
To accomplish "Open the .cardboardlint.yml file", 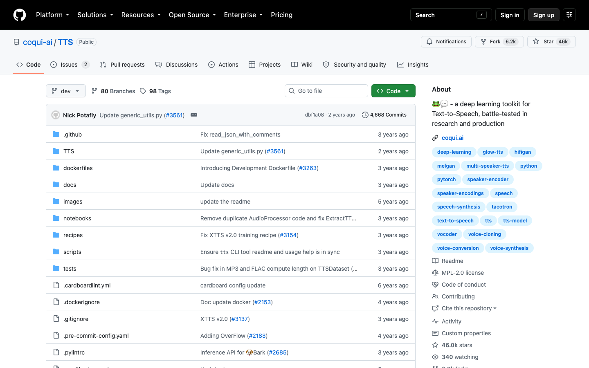I will pos(87,285).
